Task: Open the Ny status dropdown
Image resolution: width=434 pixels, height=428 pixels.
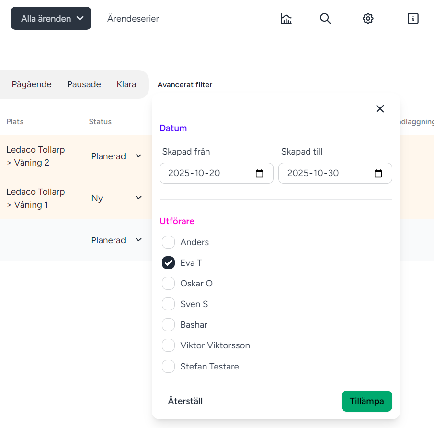Action: pos(138,198)
